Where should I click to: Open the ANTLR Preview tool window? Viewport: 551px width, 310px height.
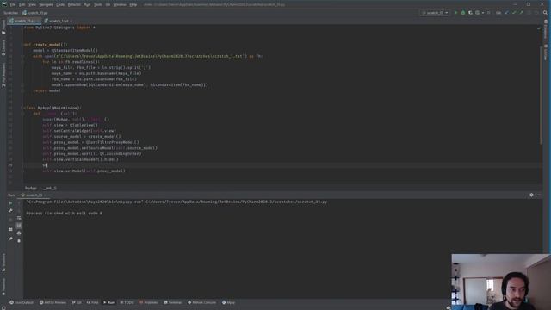point(53,302)
